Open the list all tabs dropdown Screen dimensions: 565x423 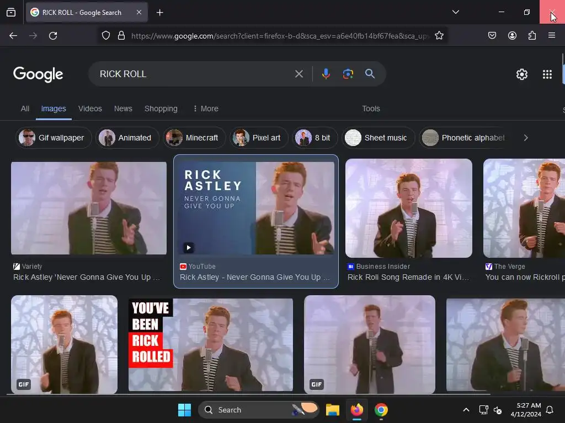point(455,12)
